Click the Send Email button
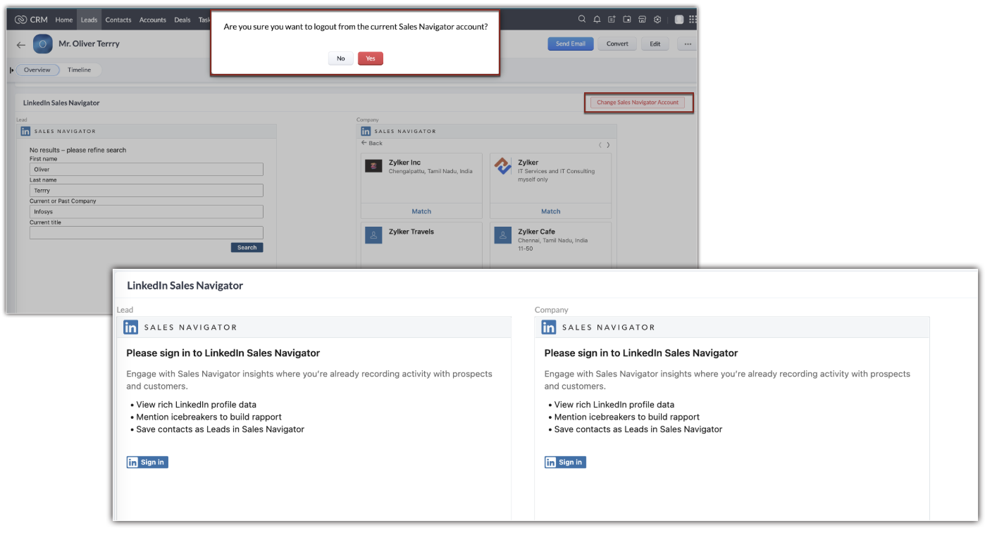 (x=571, y=44)
